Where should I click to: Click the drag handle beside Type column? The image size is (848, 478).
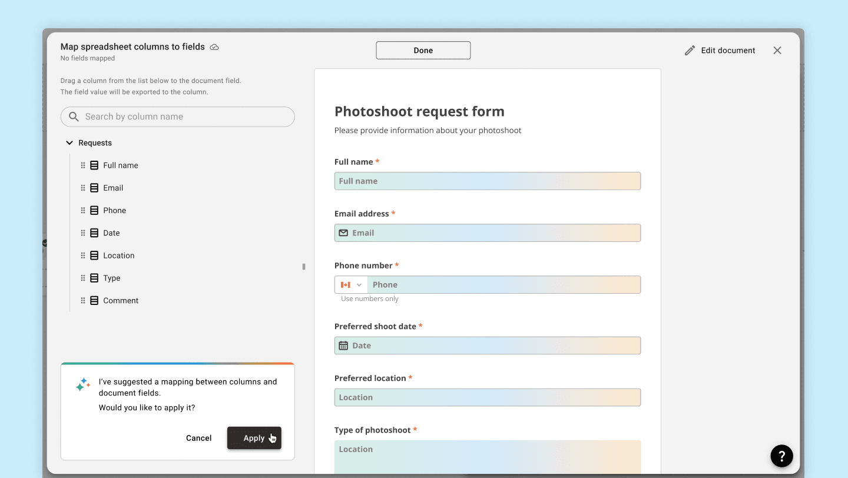83,278
